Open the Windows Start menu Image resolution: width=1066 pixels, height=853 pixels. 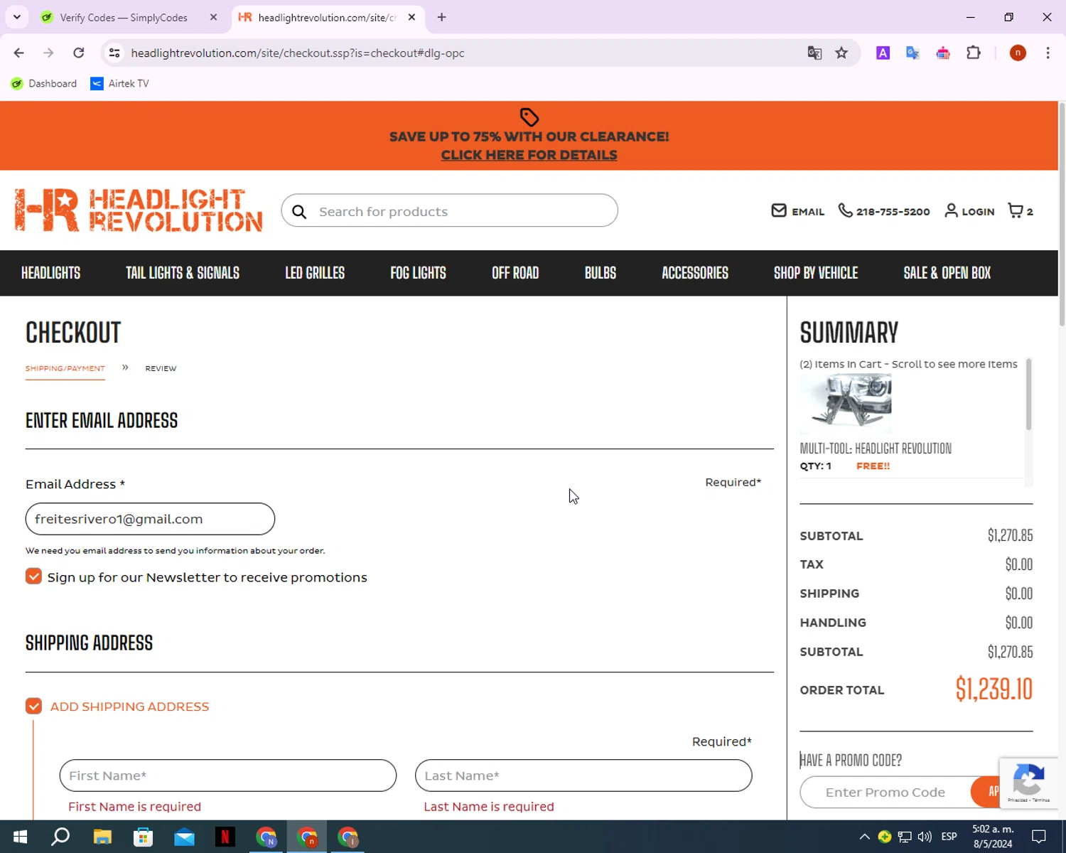click(x=20, y=837)
